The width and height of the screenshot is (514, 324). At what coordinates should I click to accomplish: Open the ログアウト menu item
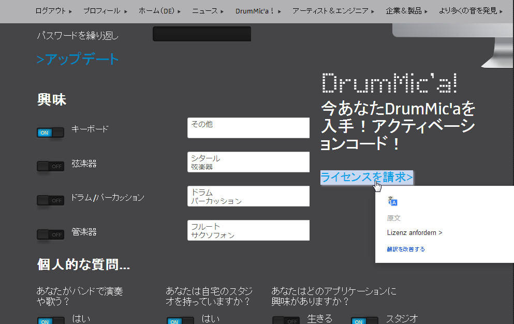[x=51, y=11]
